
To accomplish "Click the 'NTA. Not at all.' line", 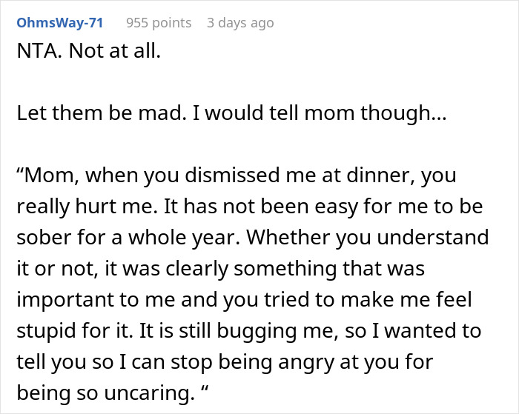I will [x=89, y=51].
